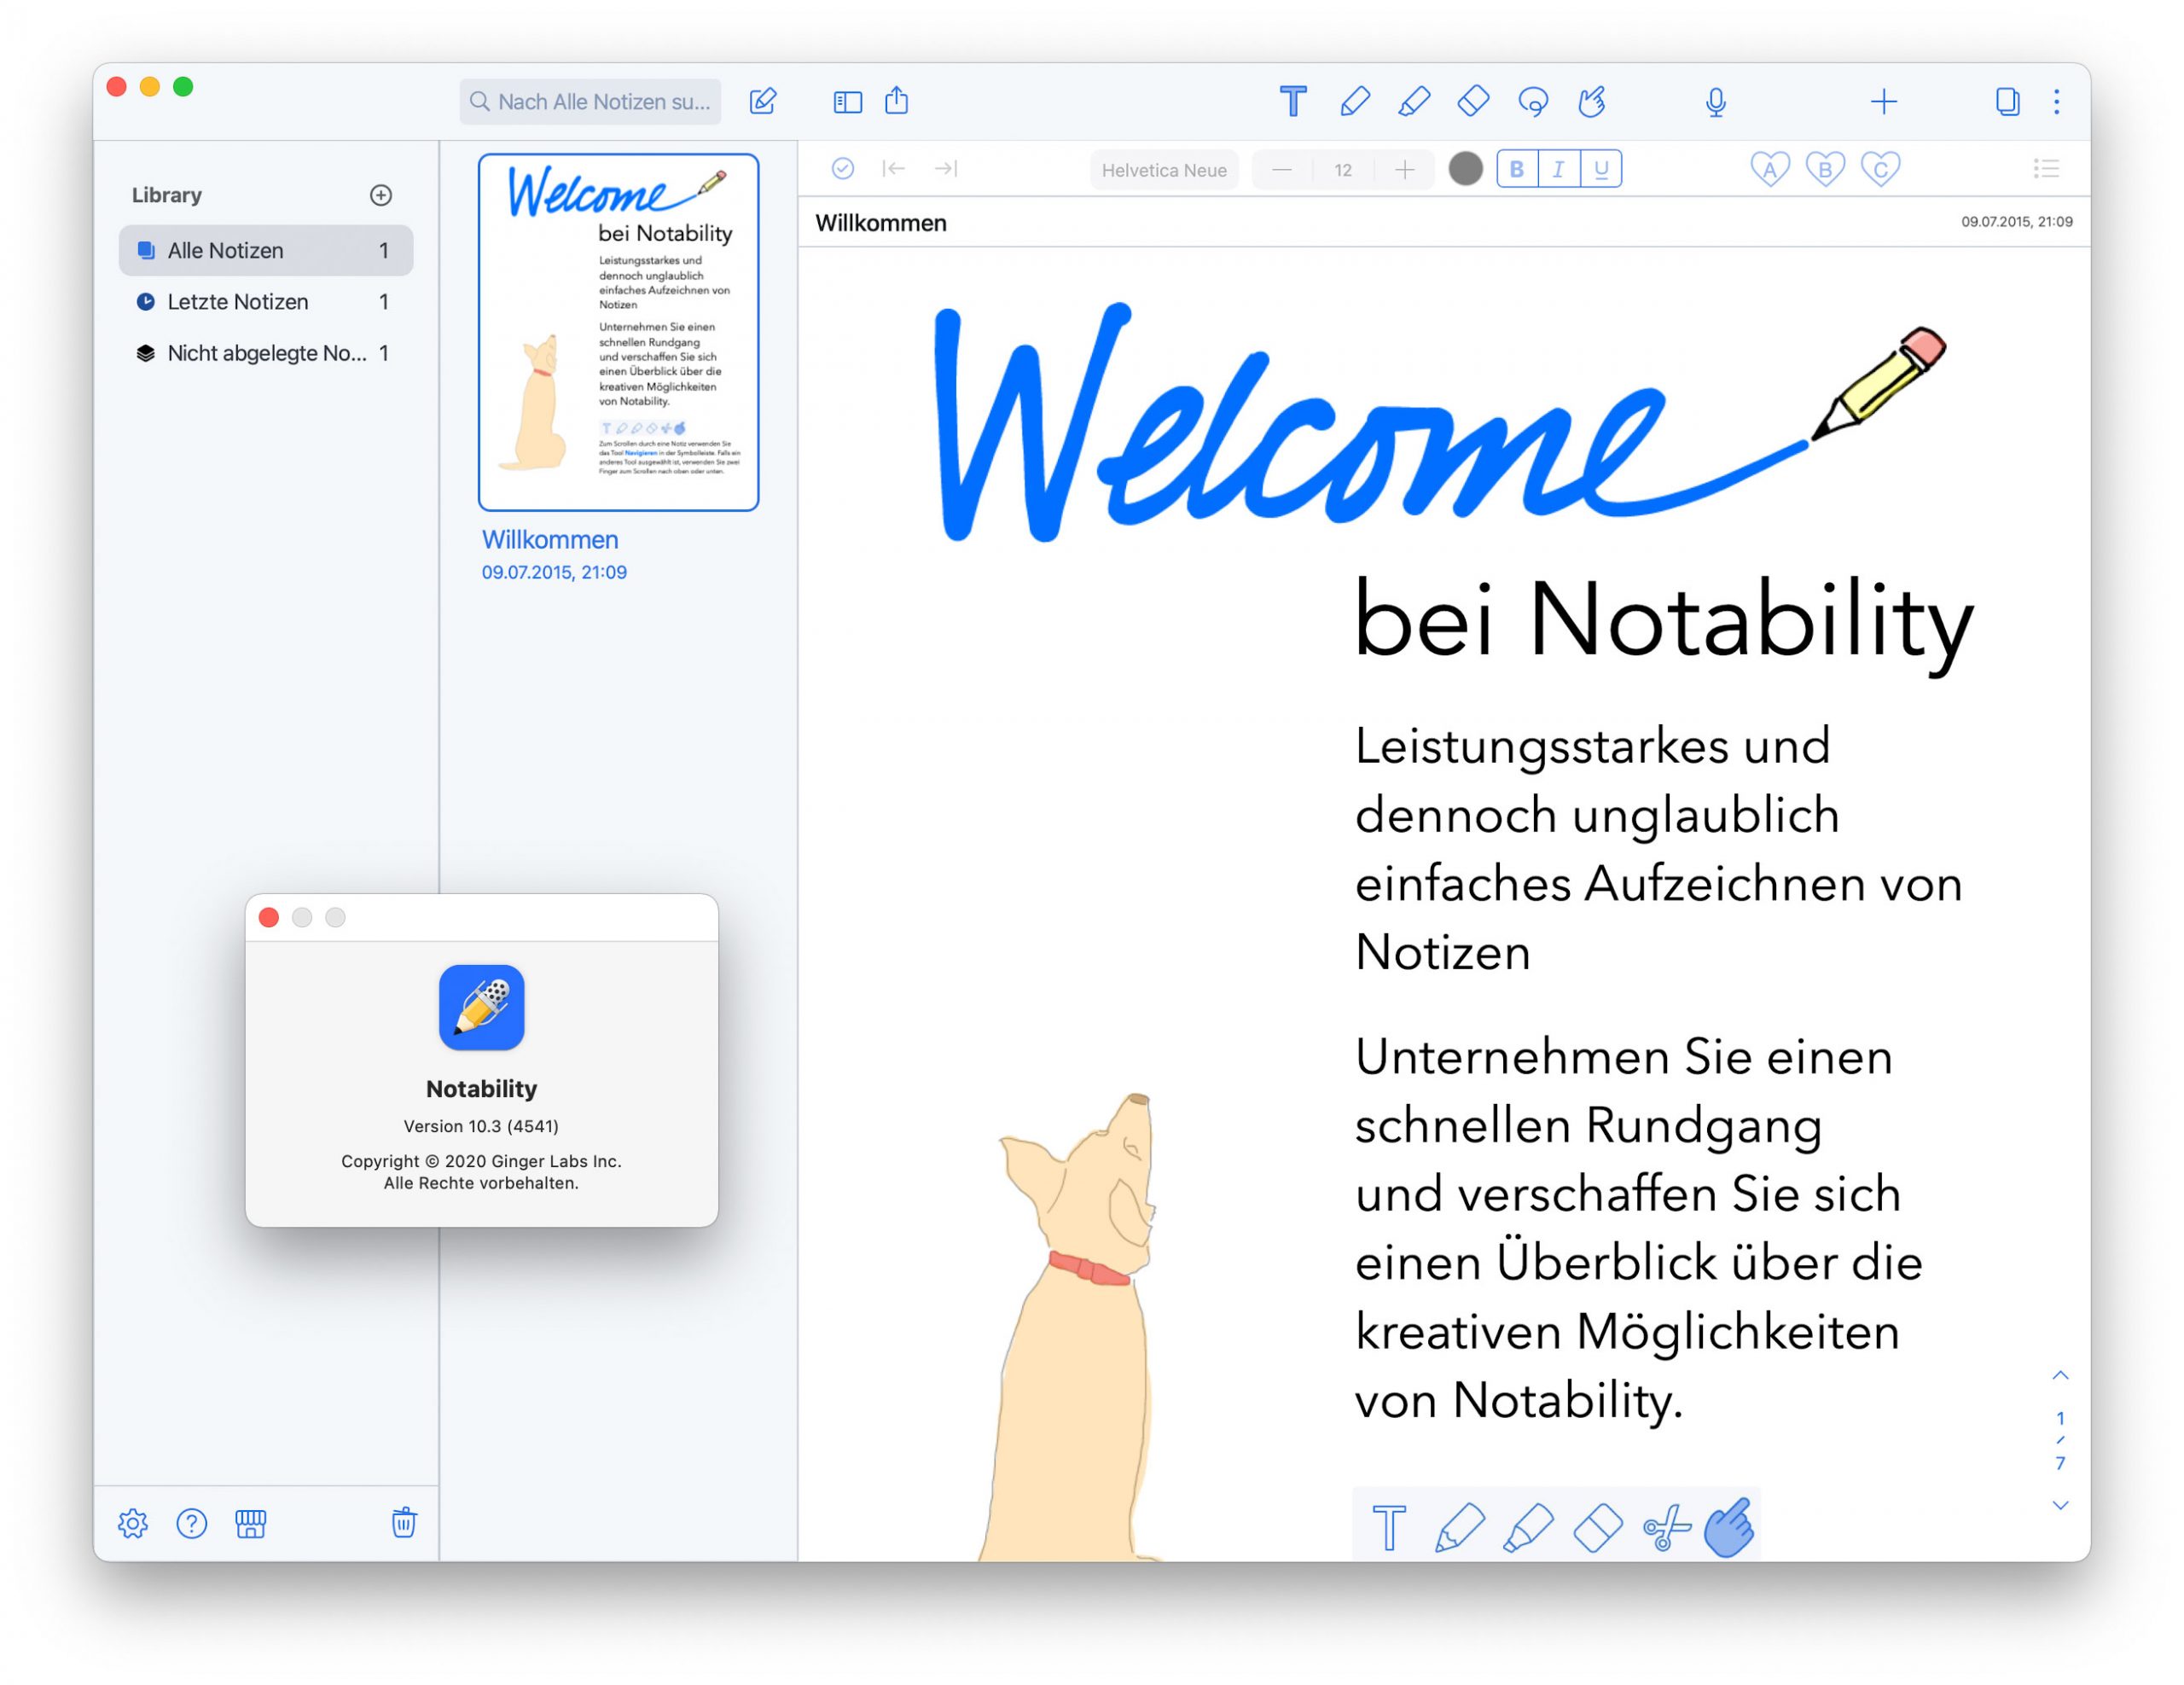
Task: Apply favorite text style A heart
Action: [x=1769, y=169]
